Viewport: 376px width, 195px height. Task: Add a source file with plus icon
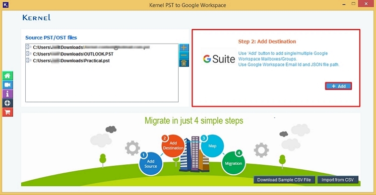click(184, 48)
